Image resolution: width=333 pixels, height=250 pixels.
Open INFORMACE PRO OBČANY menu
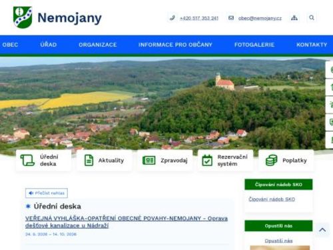pos(175,45)
